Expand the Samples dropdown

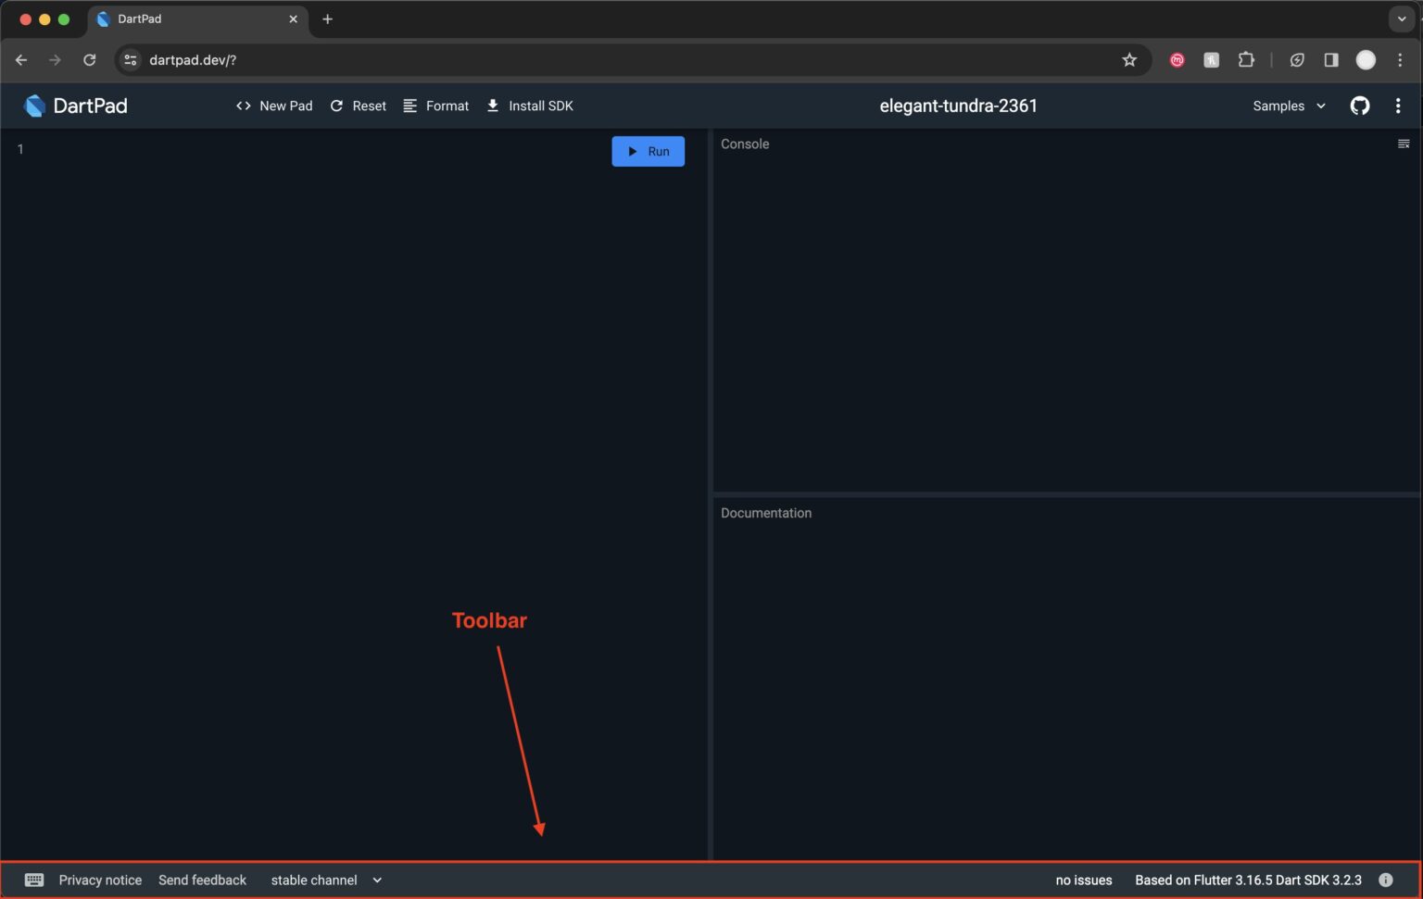click(1289, 106)
